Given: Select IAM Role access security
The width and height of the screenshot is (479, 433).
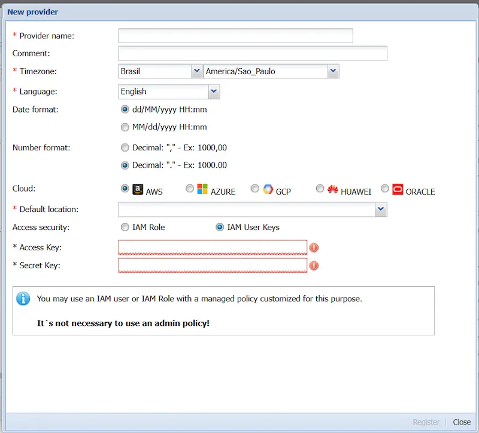Looking at the screenshot, I should [x=125, y=227].
